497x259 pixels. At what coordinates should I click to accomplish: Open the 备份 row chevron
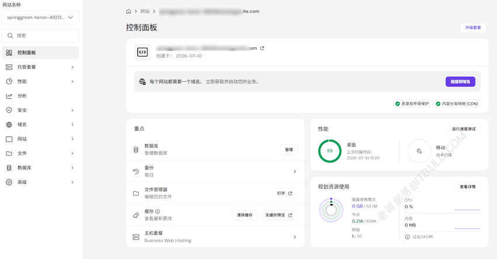pyautogui.click(x=295, y=171)
